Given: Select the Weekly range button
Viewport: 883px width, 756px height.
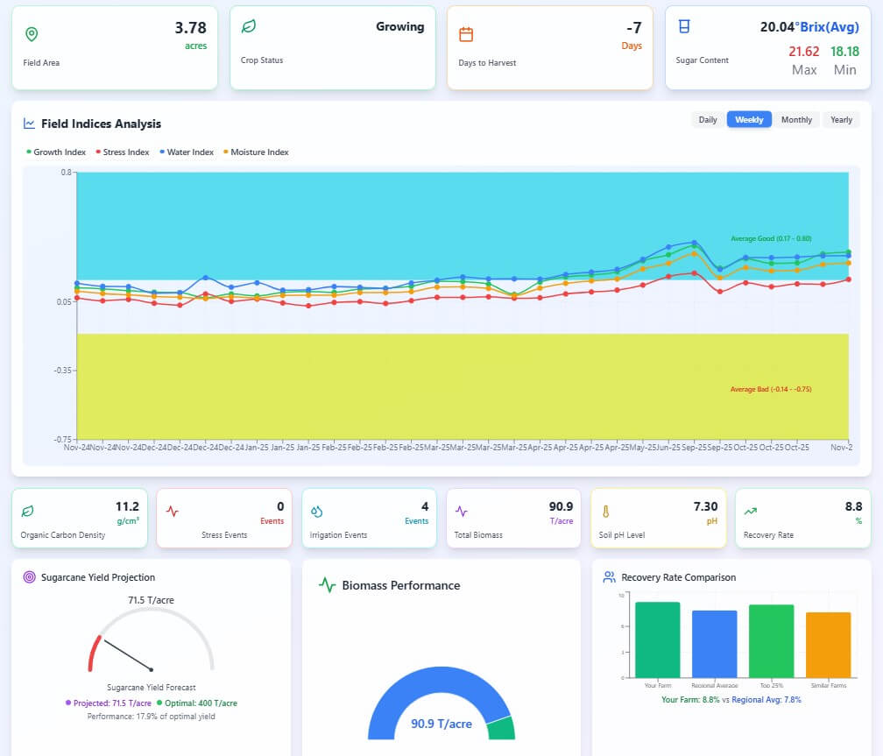Looking at the screenshot, I should (x=749, y=120).
